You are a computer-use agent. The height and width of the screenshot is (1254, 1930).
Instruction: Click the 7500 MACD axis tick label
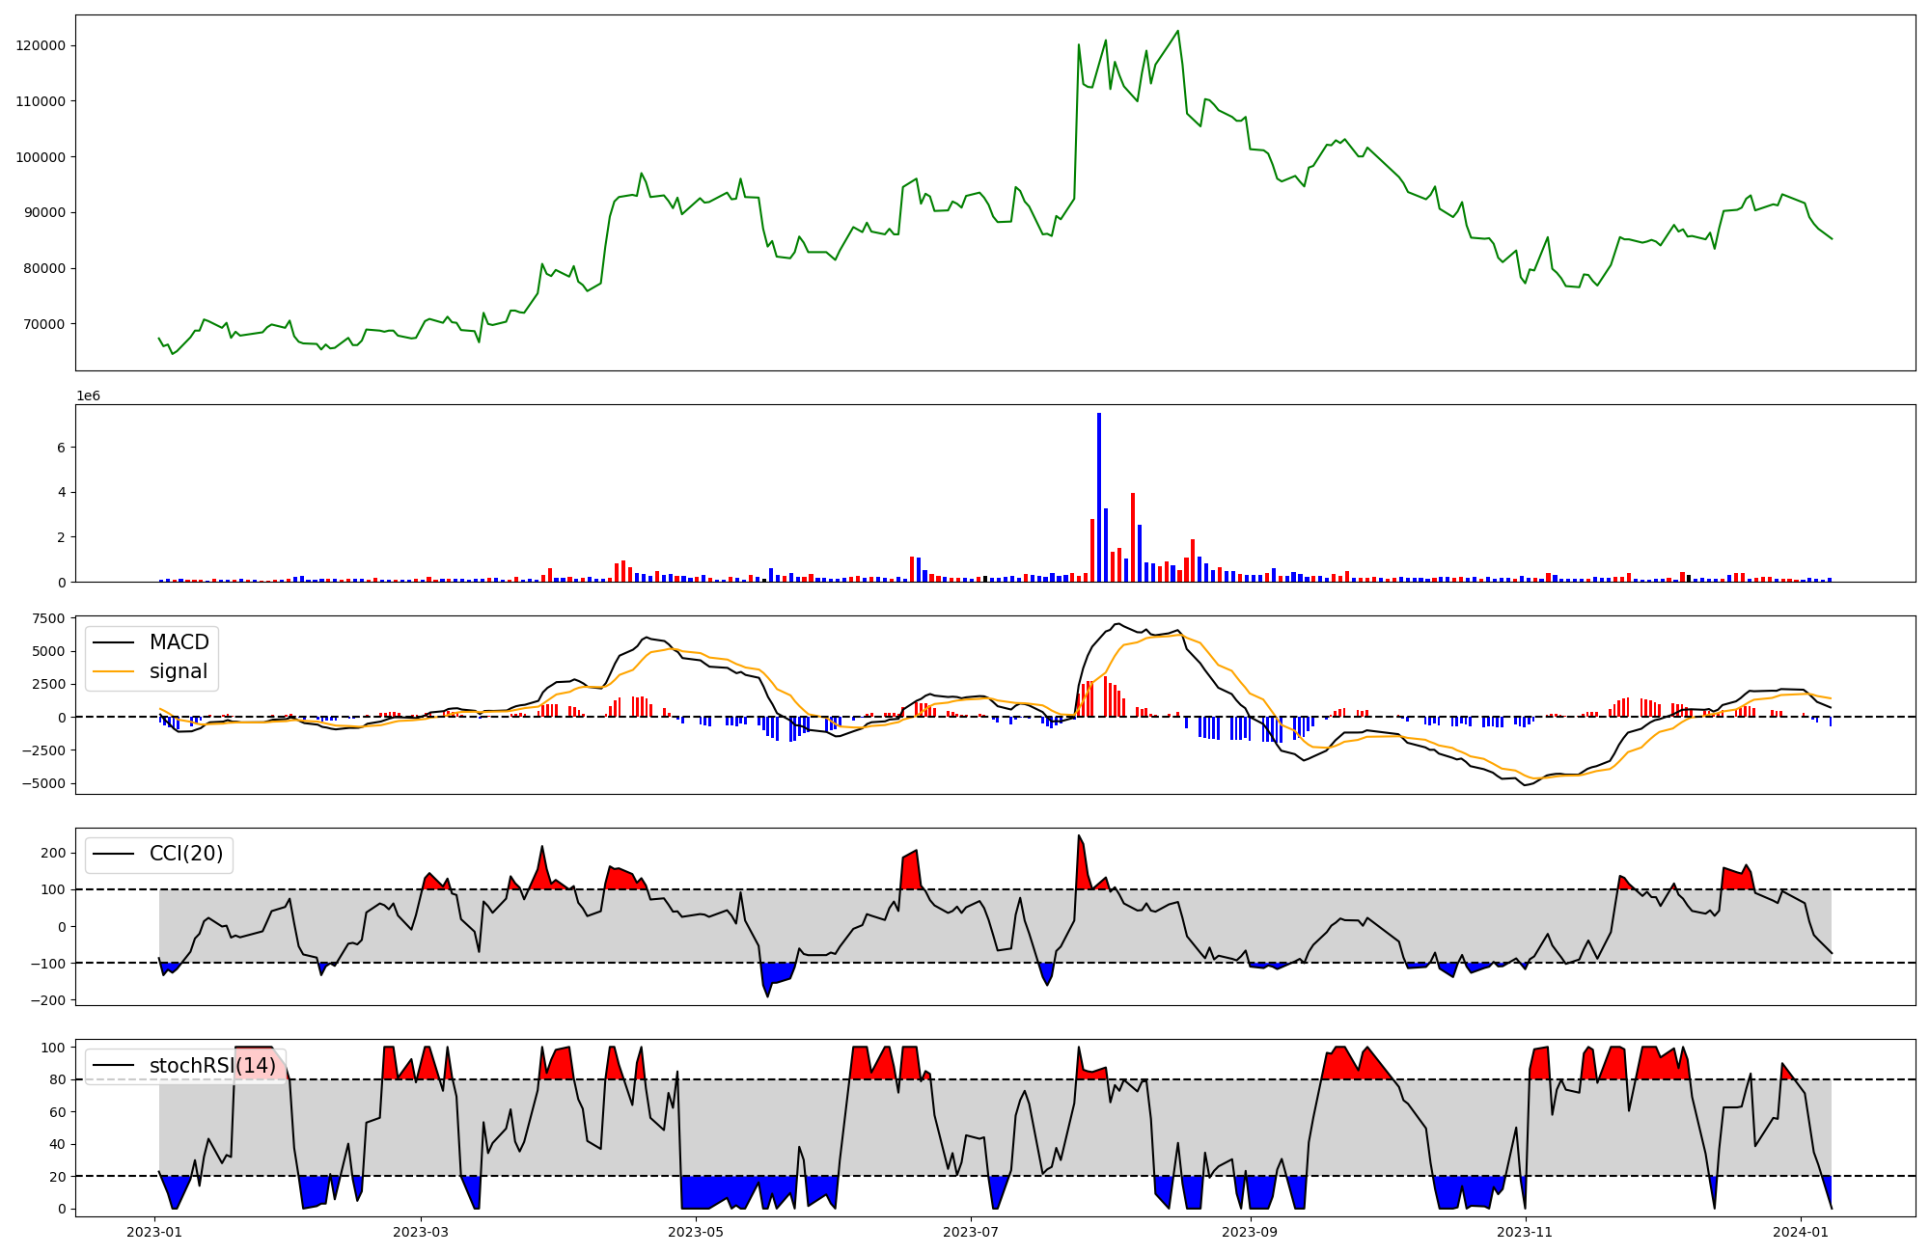[48, 618]
